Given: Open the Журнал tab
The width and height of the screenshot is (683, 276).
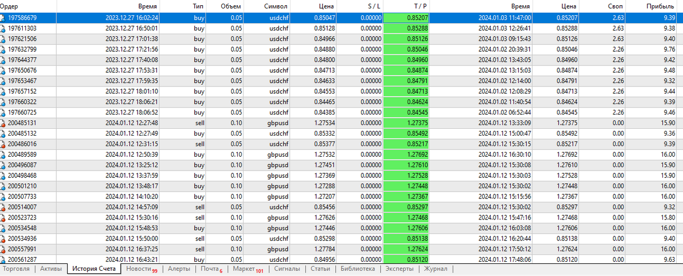Looking at the screenshot, I should point(436,269).
